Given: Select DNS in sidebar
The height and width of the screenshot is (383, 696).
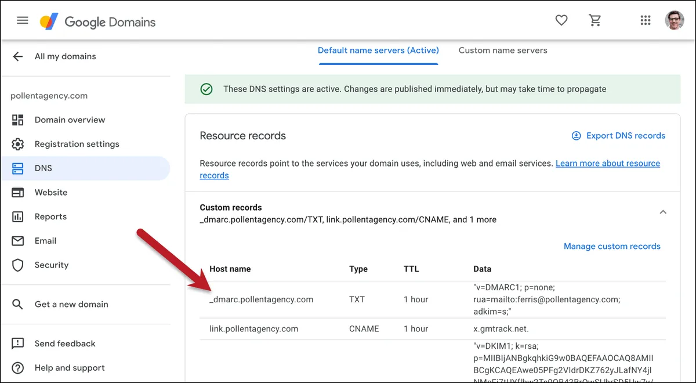Looking at the screenshot, I should (86, 168).
